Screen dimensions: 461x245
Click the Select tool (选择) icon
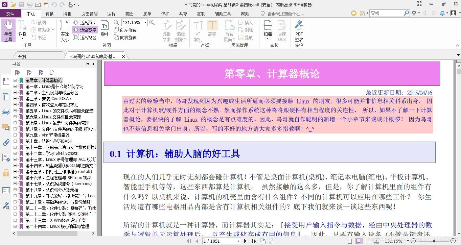pos(22,25)
